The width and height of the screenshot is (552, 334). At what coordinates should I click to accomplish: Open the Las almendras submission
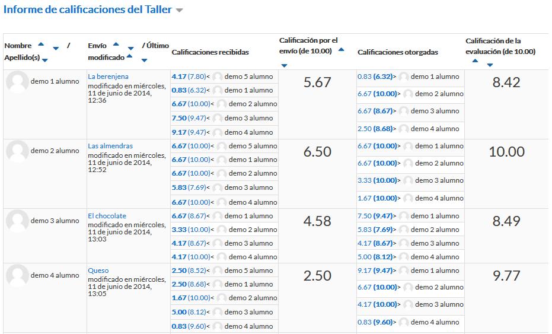click(110, 146)
